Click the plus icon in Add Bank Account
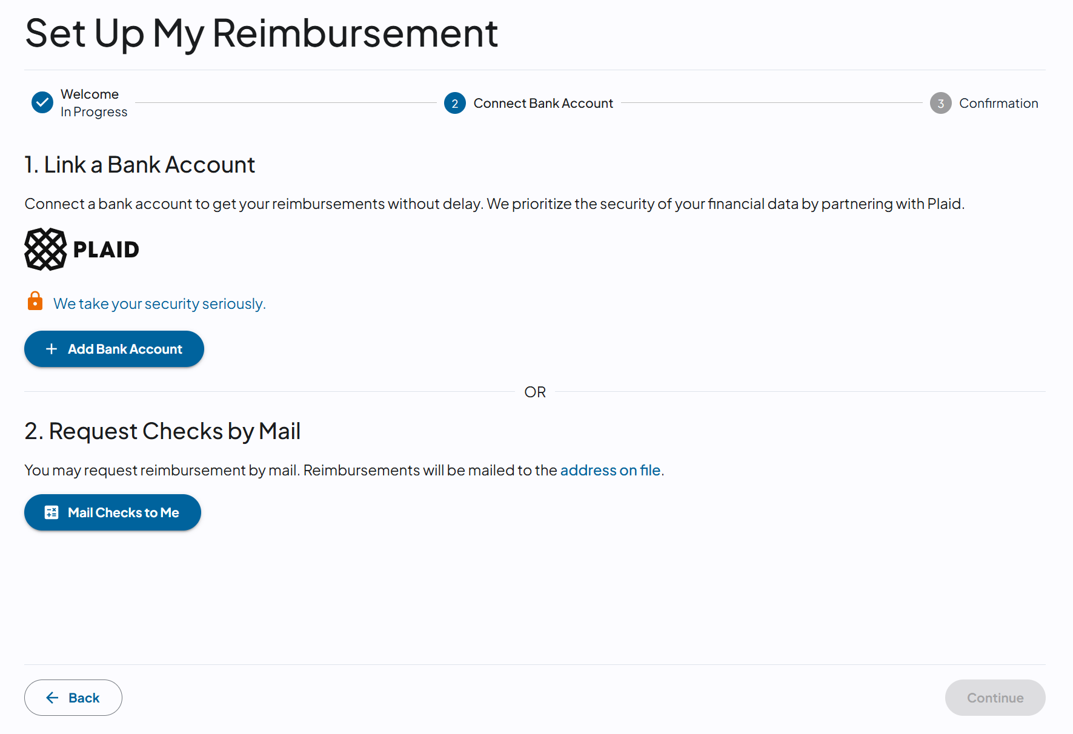The image size is (1073, 734). point(51,349)
